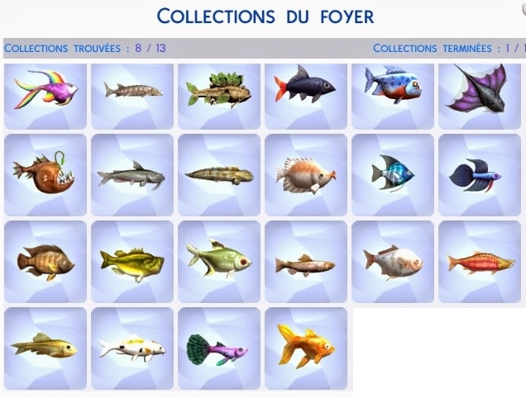This screenshot has width=526, height=398.
Task: Choose the red salmon fish tile
Action: [480, 262]
